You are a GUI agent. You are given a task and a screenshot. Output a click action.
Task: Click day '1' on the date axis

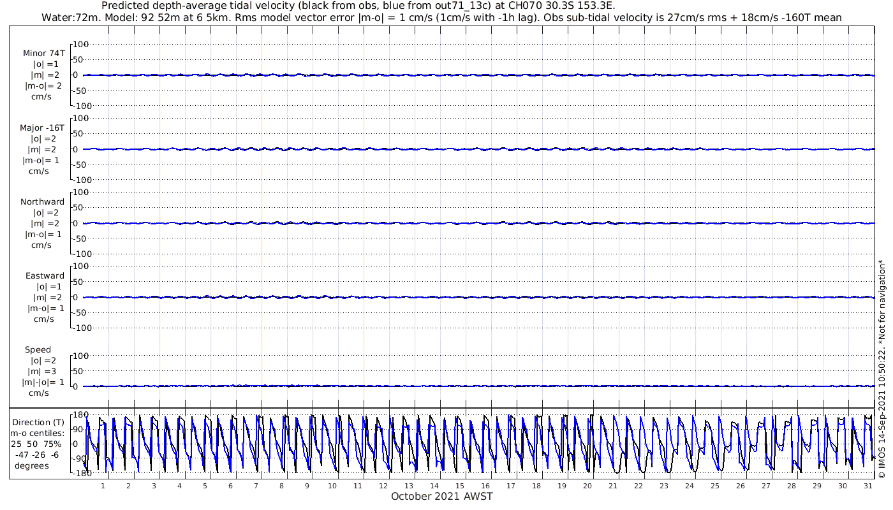click(x=103, y=486)
